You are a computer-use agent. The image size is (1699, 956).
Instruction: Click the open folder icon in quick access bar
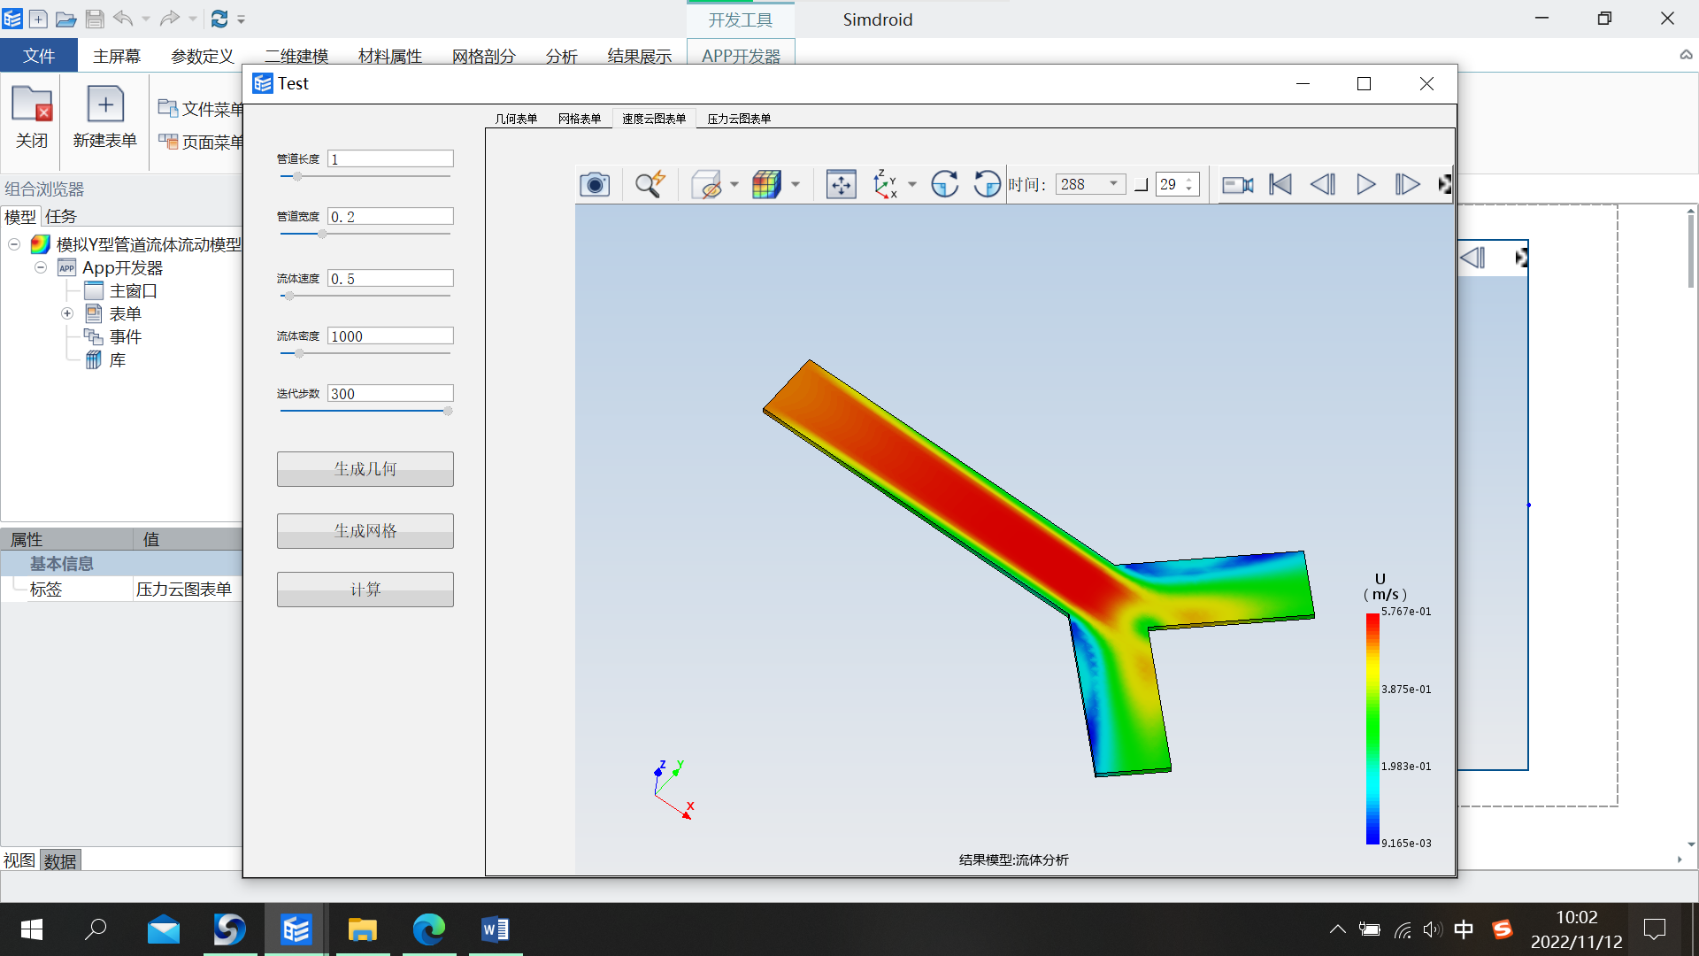coord(65,19)
